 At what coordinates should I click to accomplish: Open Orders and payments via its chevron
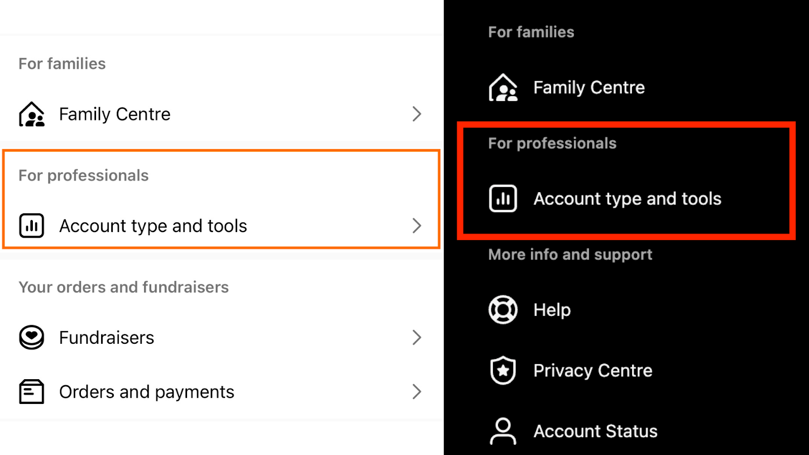(417, 391)
